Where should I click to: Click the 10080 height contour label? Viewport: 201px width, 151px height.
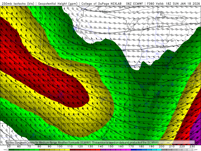tap(160, 97)
